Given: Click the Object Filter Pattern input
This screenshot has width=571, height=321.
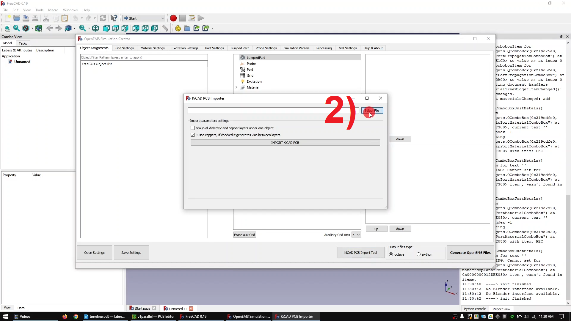Looking at the screenshot, I should 144,57.
